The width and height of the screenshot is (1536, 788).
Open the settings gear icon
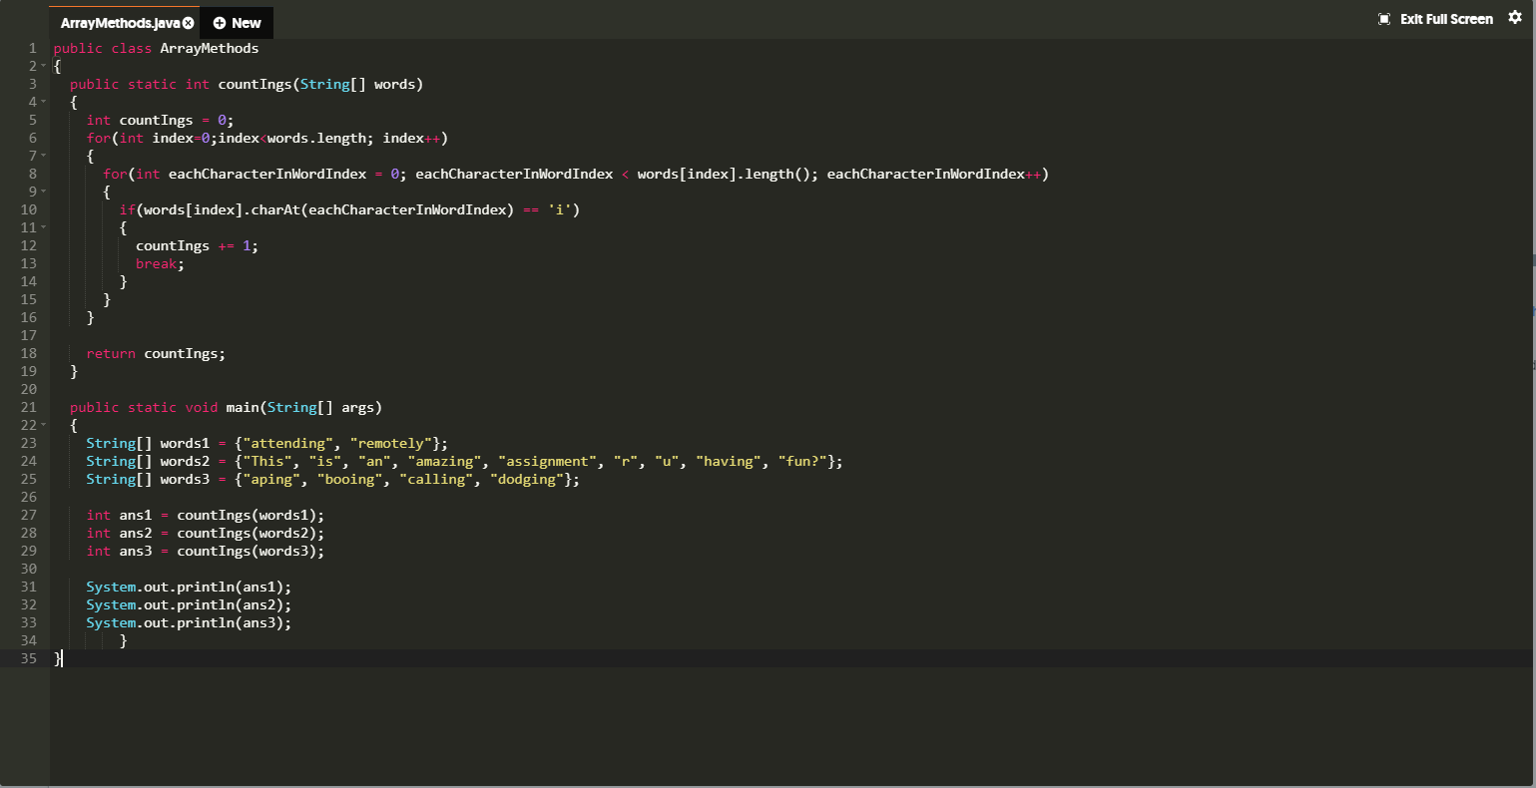pos(1516,17)
